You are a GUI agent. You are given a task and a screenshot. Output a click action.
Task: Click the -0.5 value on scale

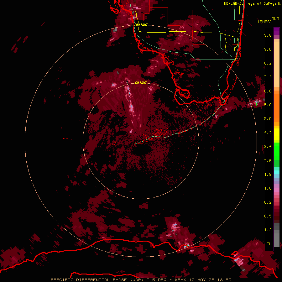tap(267, 216)
